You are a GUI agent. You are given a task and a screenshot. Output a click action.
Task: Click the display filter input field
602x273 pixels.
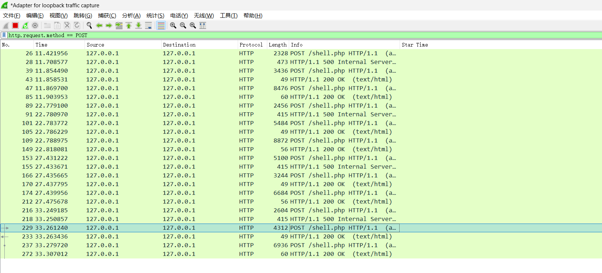tap(292, 35)
